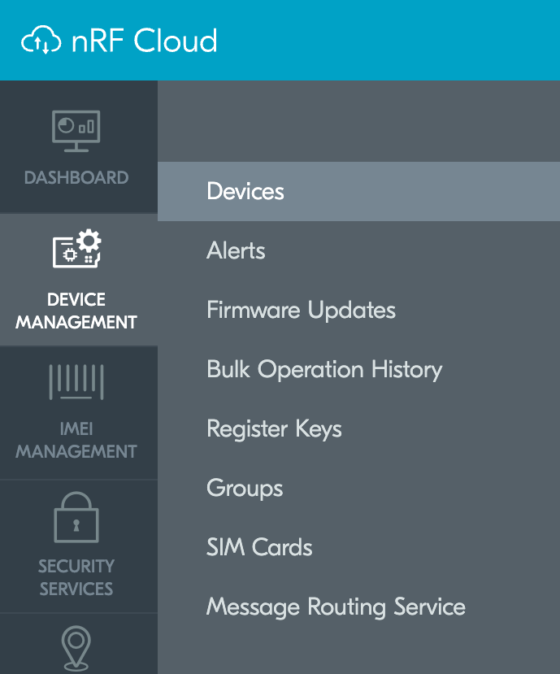Open SIM Cards page
The height and width of the screenshot is (674, 560).
click(259, 547)
